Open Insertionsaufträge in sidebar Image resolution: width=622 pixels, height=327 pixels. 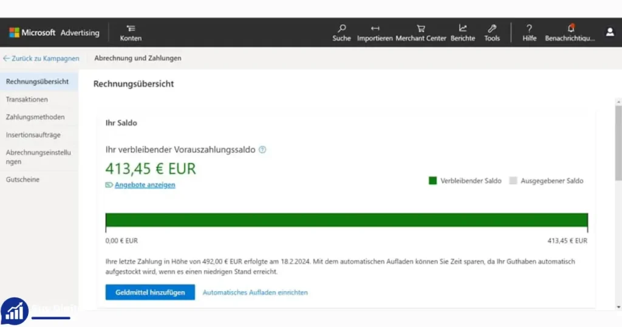point(33,135)
